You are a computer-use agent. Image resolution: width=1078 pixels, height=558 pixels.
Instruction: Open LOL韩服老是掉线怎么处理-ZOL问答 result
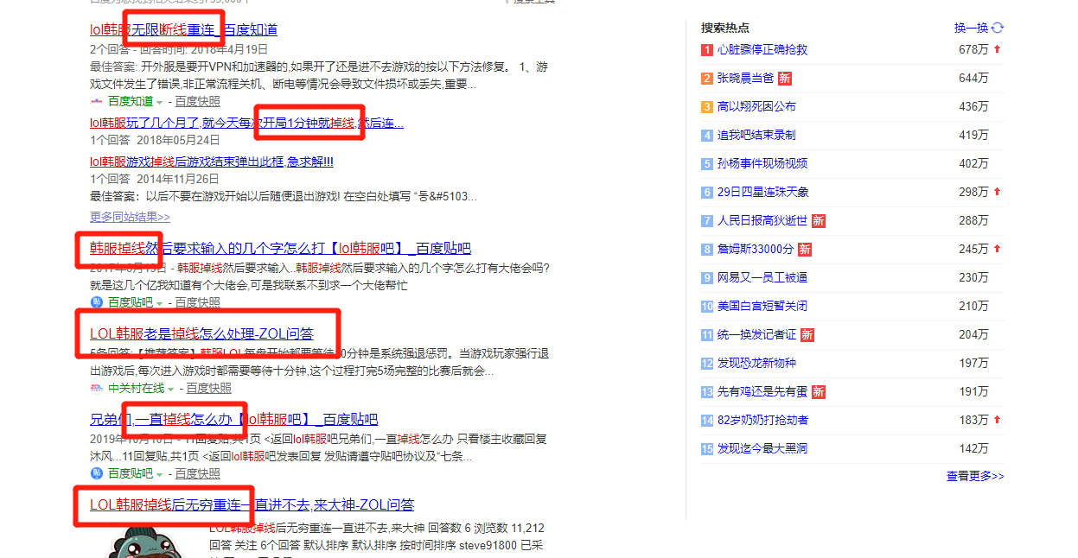[201, 333]
